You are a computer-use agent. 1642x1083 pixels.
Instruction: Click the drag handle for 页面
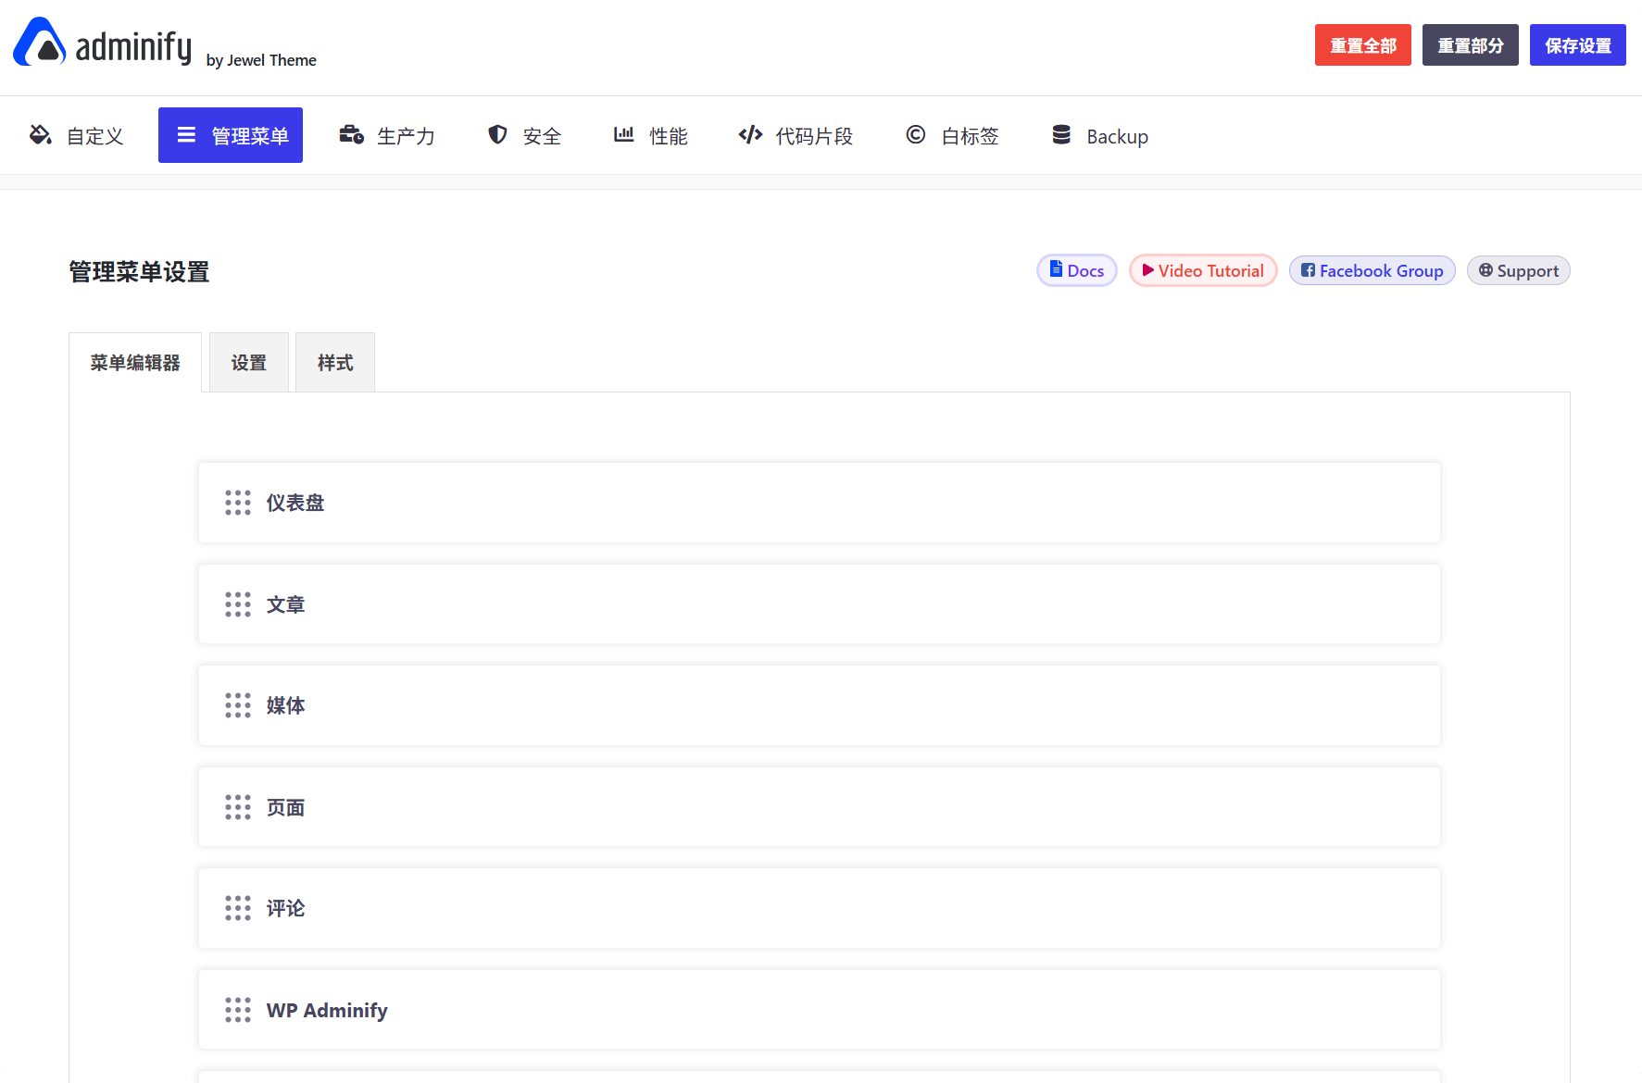coord(238,807)
